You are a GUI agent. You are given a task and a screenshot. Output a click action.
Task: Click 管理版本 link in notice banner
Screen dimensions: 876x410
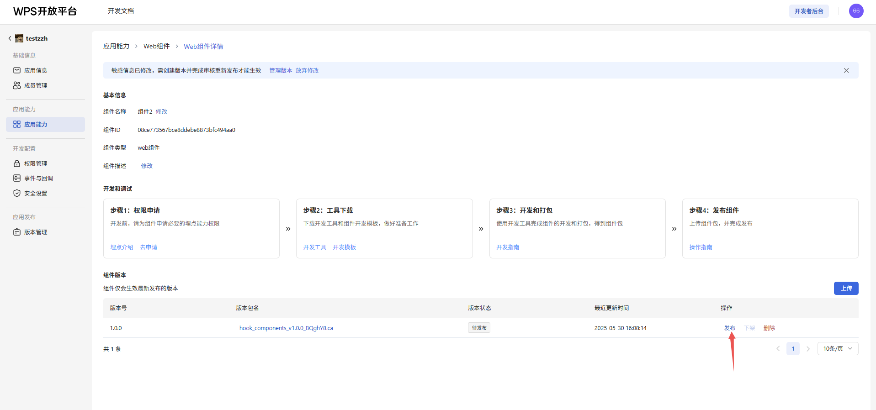[x=281, y=70]
